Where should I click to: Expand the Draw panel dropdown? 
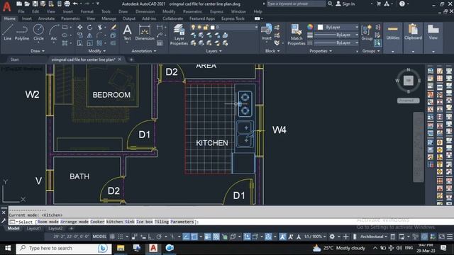38,51
